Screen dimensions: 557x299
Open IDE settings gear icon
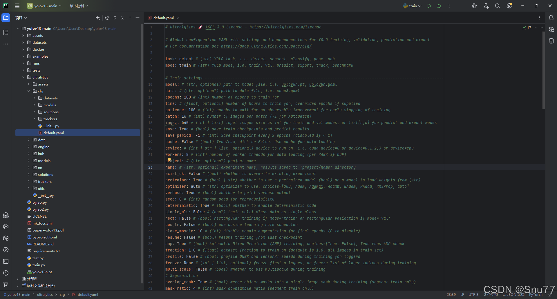click(509, 6)
